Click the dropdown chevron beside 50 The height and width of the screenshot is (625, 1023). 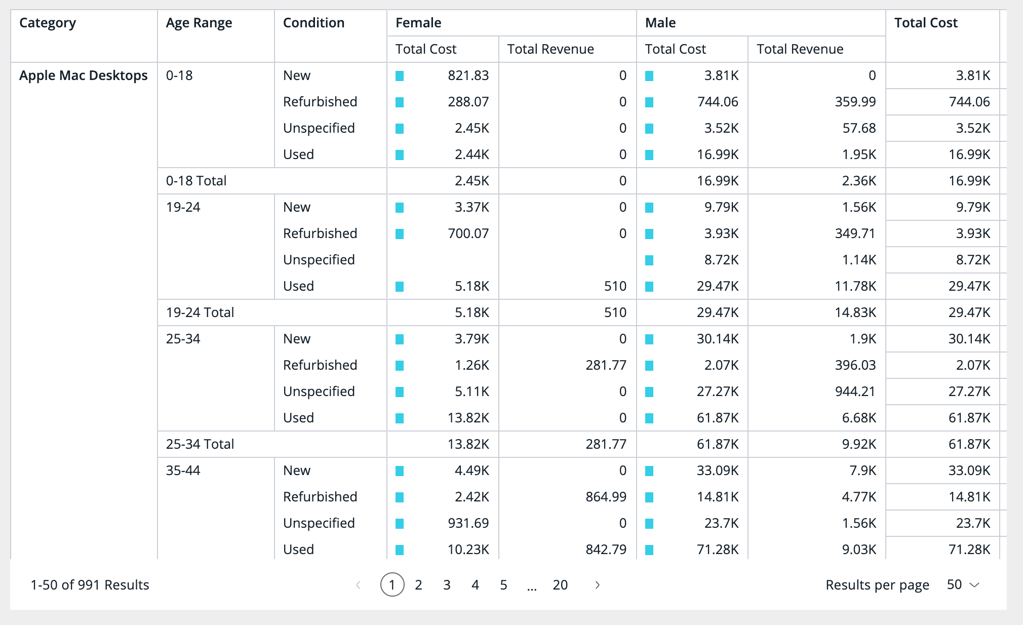point(974,585)
